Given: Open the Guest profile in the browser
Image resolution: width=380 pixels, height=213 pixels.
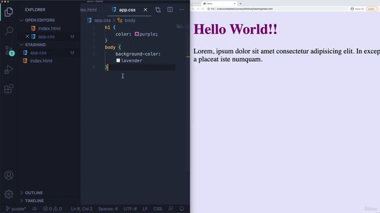Looking at the screenshot, I should (x=357, y=9).
